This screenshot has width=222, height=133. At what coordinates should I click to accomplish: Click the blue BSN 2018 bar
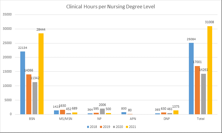(x=23, y=83)
